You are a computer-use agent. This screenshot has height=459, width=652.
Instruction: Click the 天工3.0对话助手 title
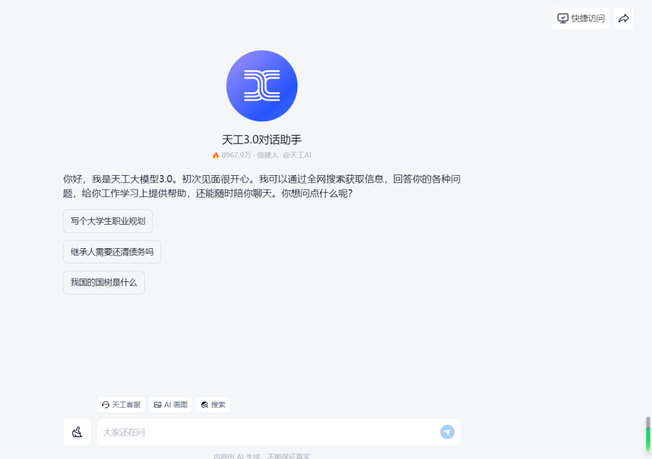point(261,140)
